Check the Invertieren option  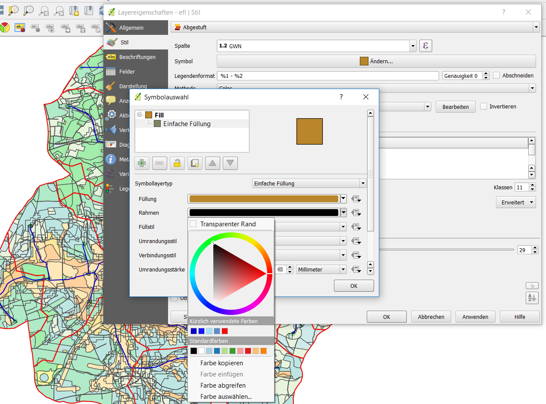[x=484, y=106]
